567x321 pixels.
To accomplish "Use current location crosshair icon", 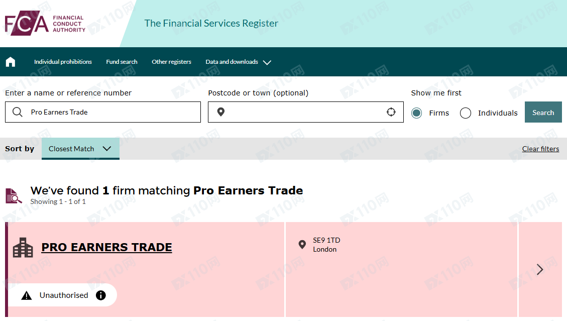I will (x=391, y=112).
